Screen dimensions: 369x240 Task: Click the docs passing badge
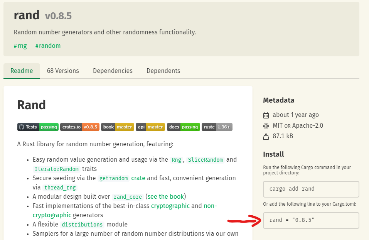(183, 127)
